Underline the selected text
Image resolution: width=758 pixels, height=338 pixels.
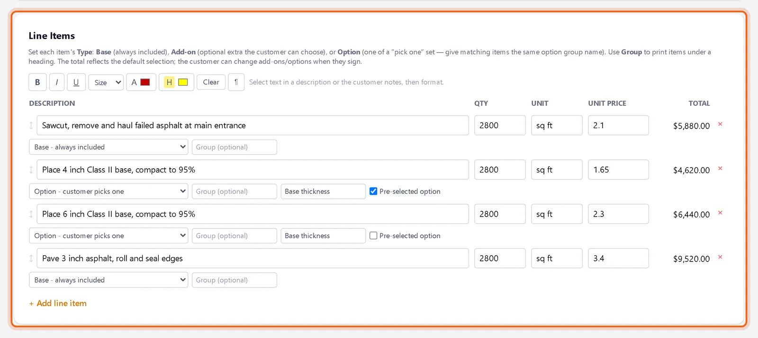click(76, 82)
